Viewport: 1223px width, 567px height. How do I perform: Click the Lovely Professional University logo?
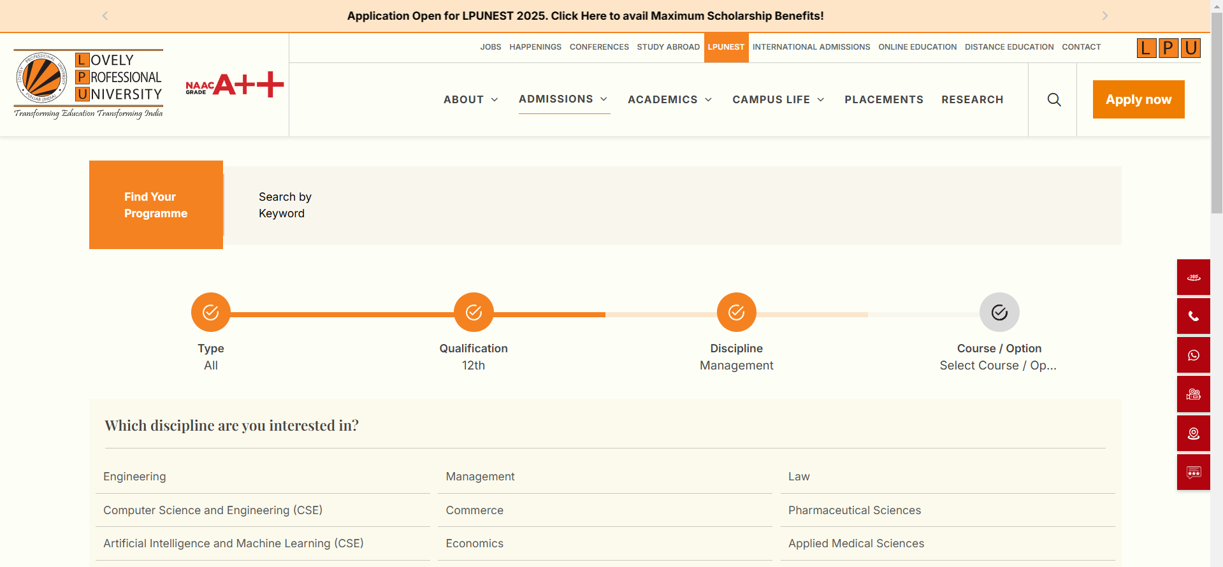[x=89, y=85]
